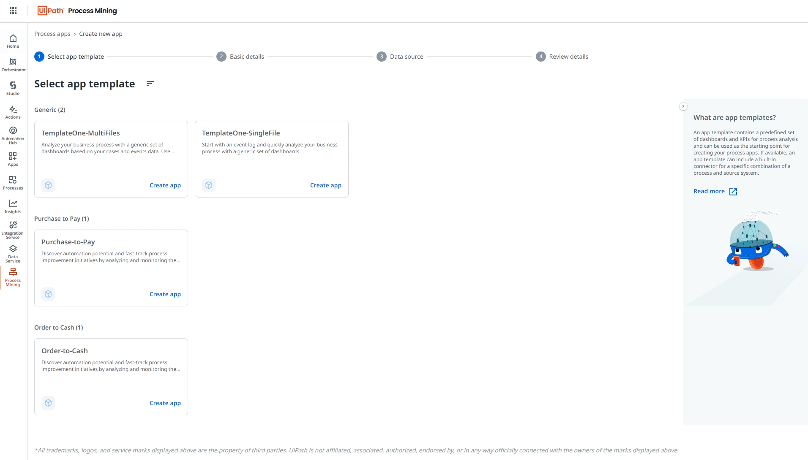Click the Order to Cash (1) heading

(59, 327)
